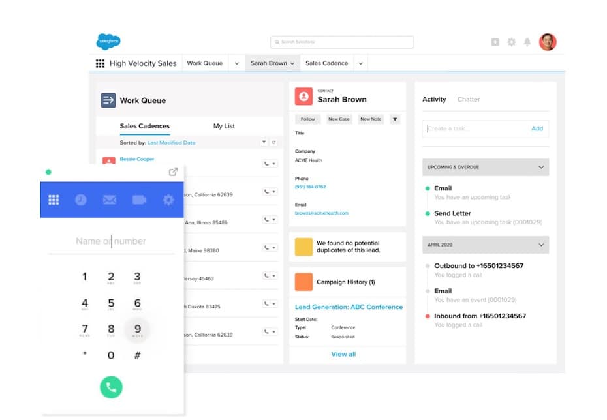Image resolution: width=607 pixels, height=420 pixels.
Task: Open the Sarah Brown tab dropdown
Action: pos(292,63)
